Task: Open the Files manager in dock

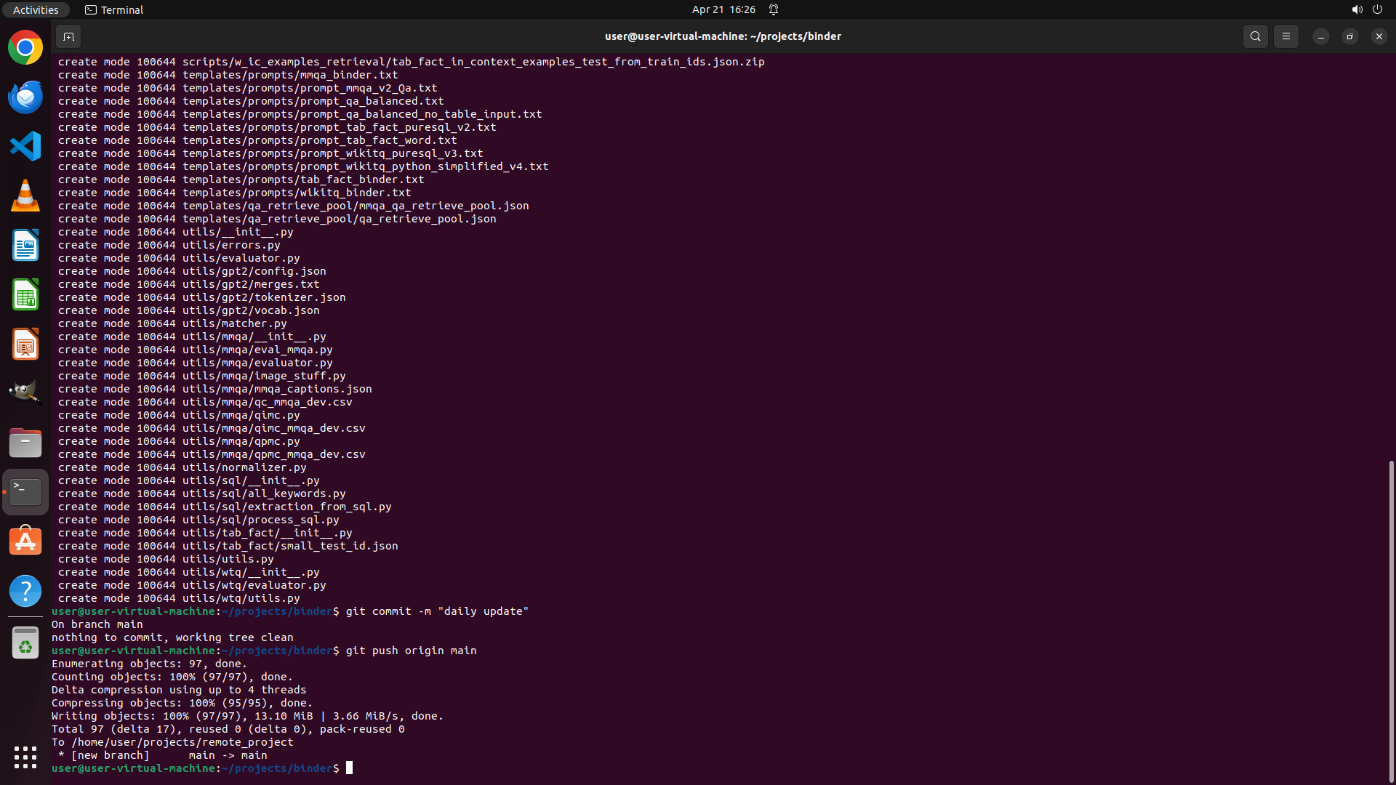Action: pyautogui.click(x=25, y=443)
